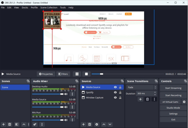Open Mic/Aux options menu
188x128 pixels.
(72, 120)
